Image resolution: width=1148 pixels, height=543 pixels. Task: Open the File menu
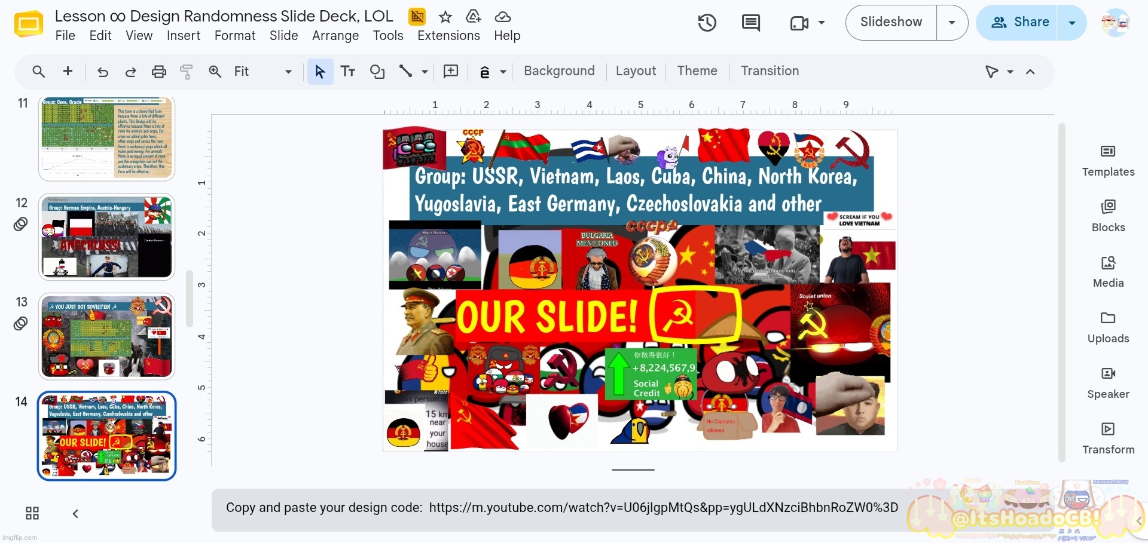point(65,36)
